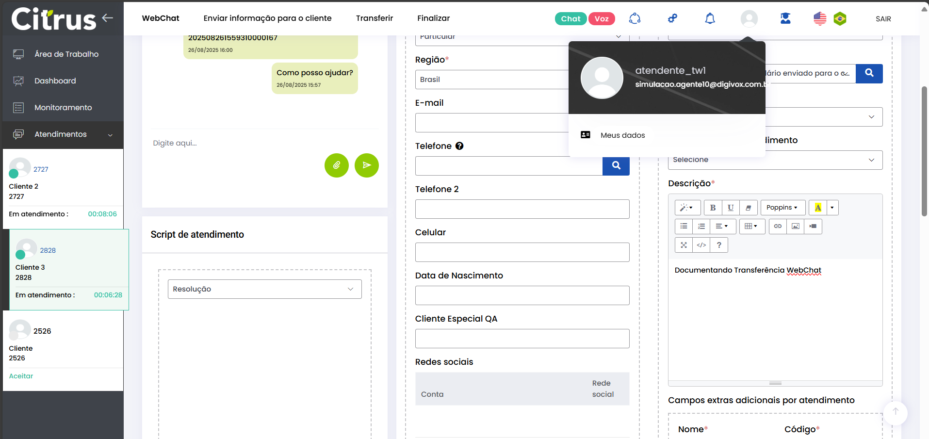Click the yellow highlight color button

coord(817,208)
